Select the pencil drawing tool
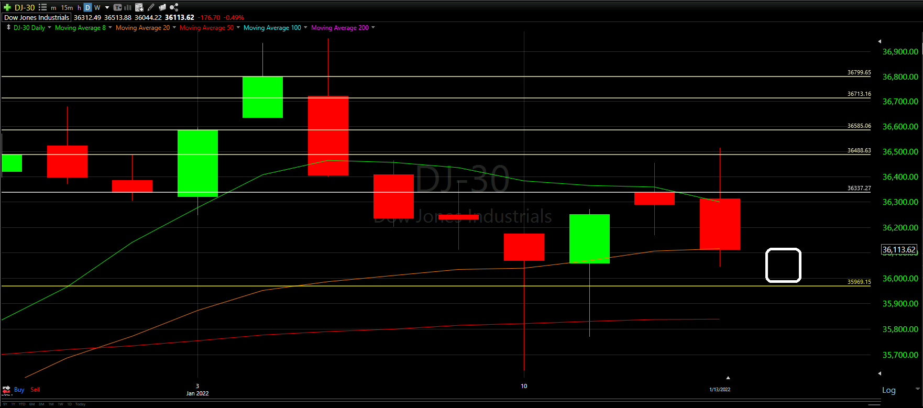923x408 pixels. pyautogui.click(x=151, y=7)
